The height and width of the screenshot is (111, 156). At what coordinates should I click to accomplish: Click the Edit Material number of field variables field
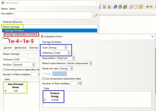click(35, 74)
